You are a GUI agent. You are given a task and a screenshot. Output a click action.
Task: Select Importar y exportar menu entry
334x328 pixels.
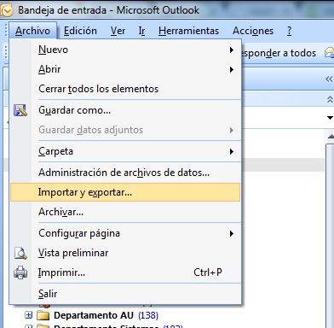pyautogui.click(x=125, y=192)
